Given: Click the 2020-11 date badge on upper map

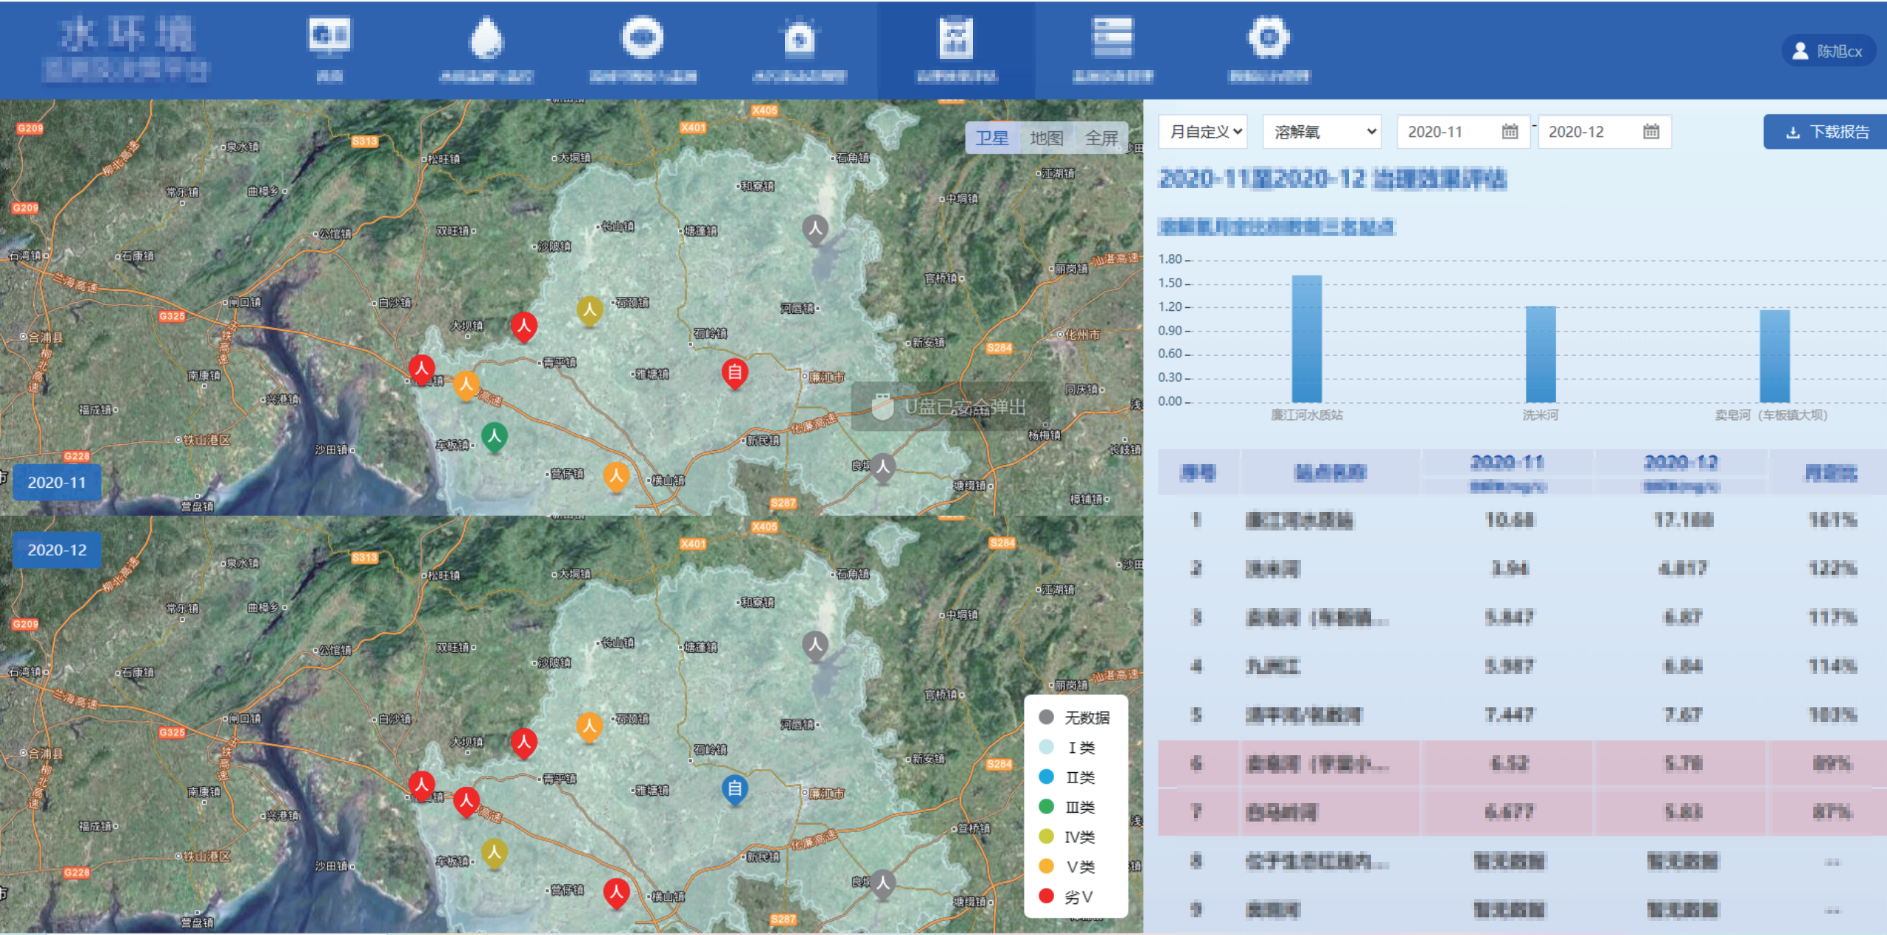Looking at the screenshot, I should click(x=57, y=483).
